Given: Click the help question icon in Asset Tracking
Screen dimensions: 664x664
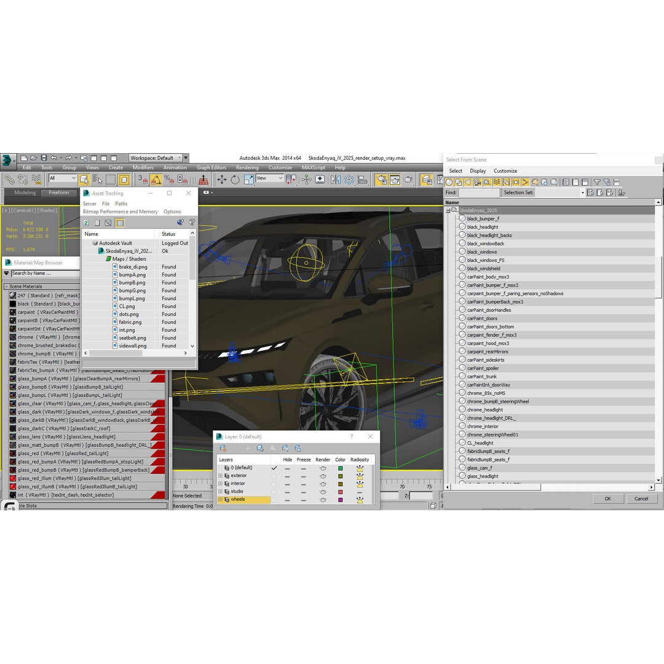Looking at the screenshot, I should [x=192, y=222].
